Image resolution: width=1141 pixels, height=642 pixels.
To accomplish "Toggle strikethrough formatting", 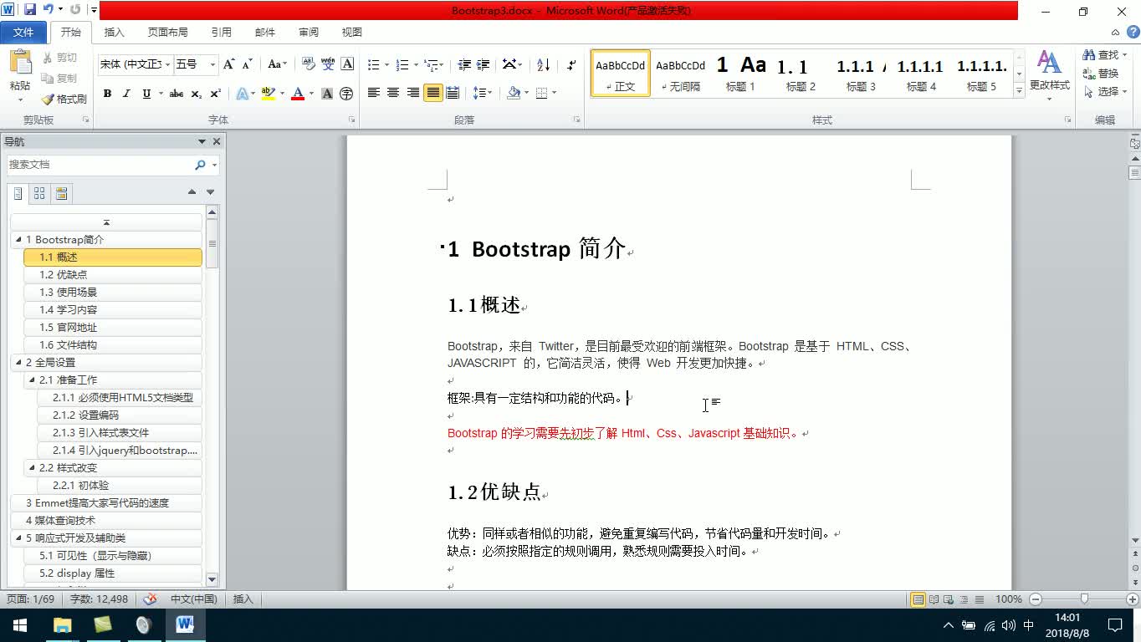I will [176, 94].
